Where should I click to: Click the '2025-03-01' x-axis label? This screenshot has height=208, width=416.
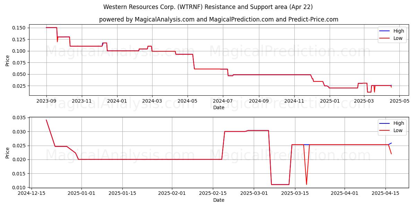pos(254,193)
